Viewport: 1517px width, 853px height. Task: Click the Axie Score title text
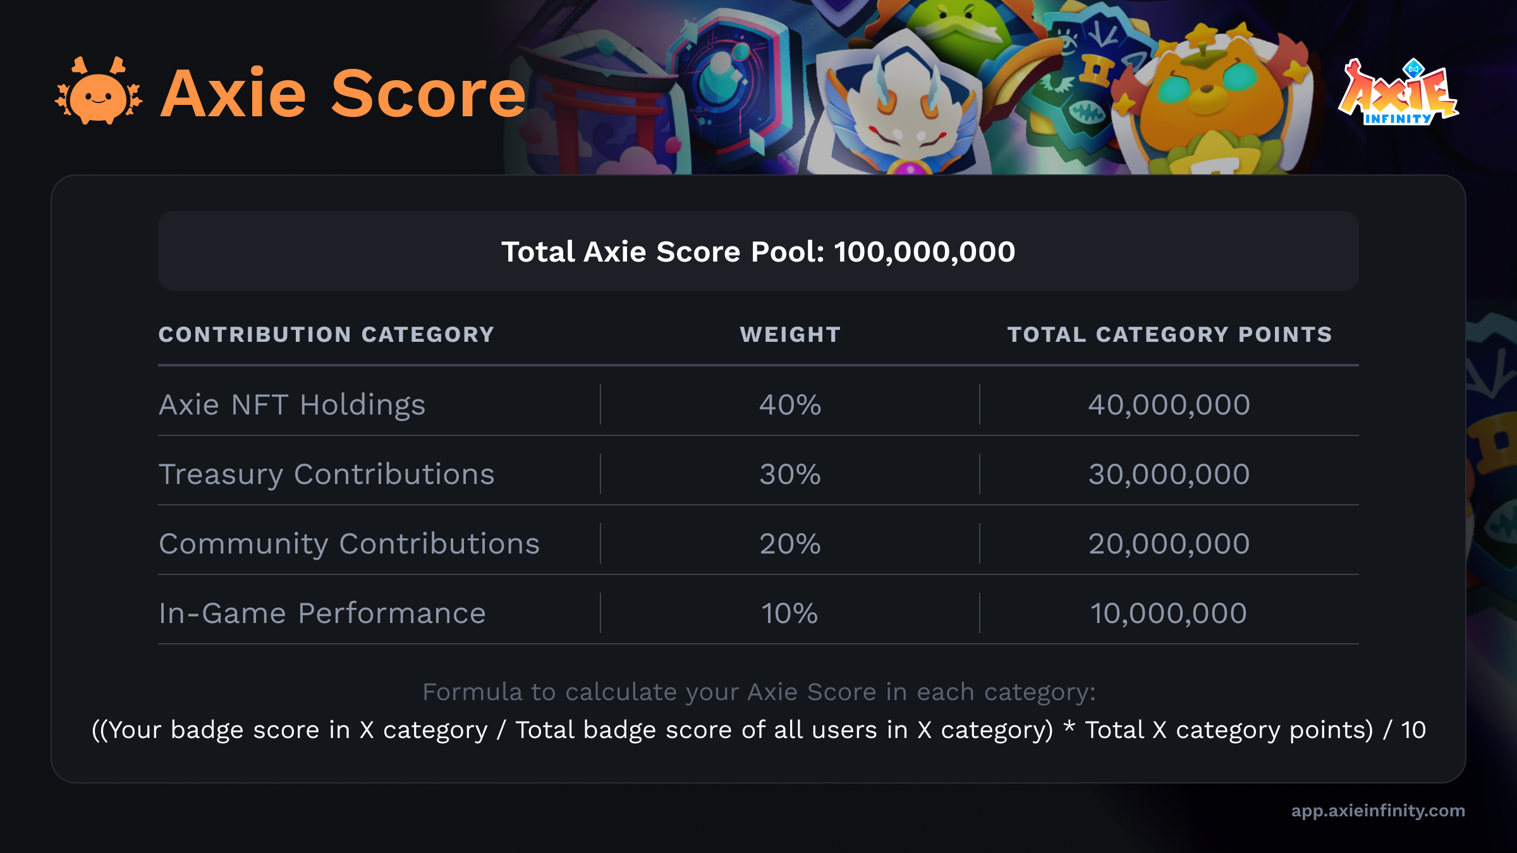(343, 94)
